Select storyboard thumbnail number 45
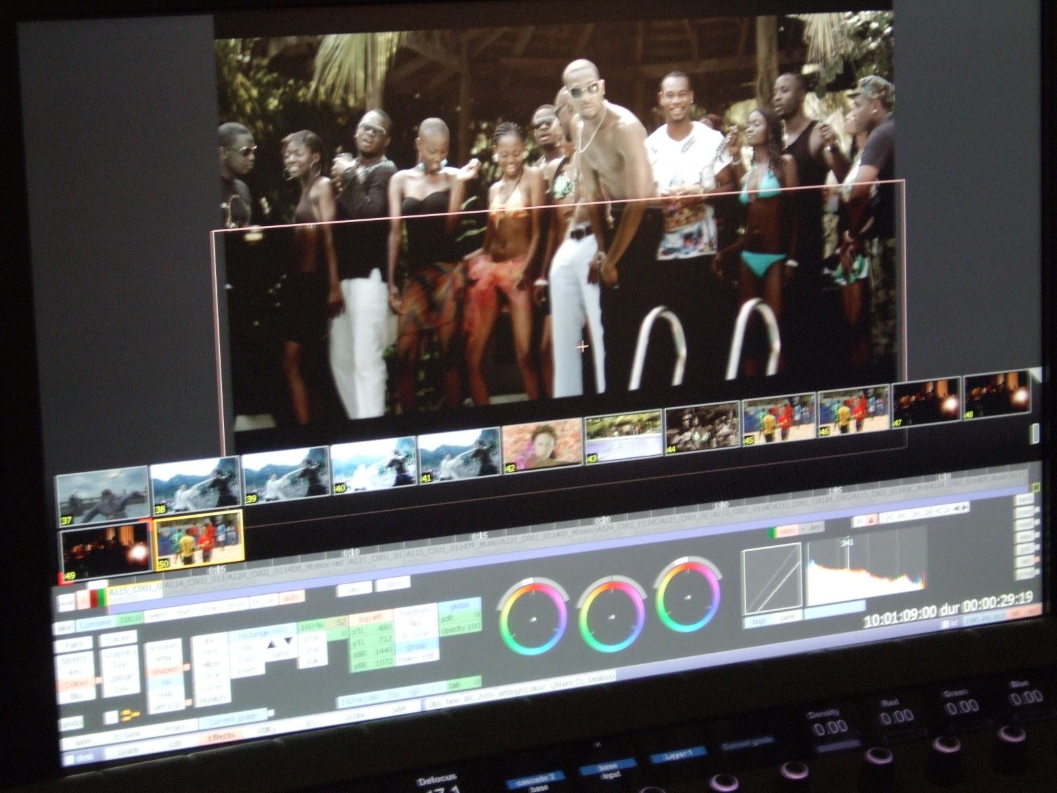The height and width of the screenshot is (793, 1057). (780, 418)
